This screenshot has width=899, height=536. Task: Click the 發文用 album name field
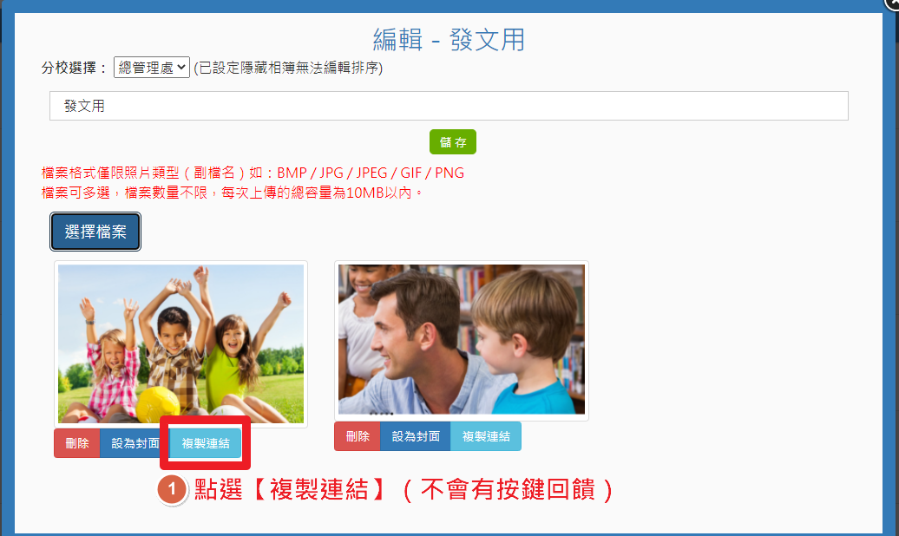449,106
